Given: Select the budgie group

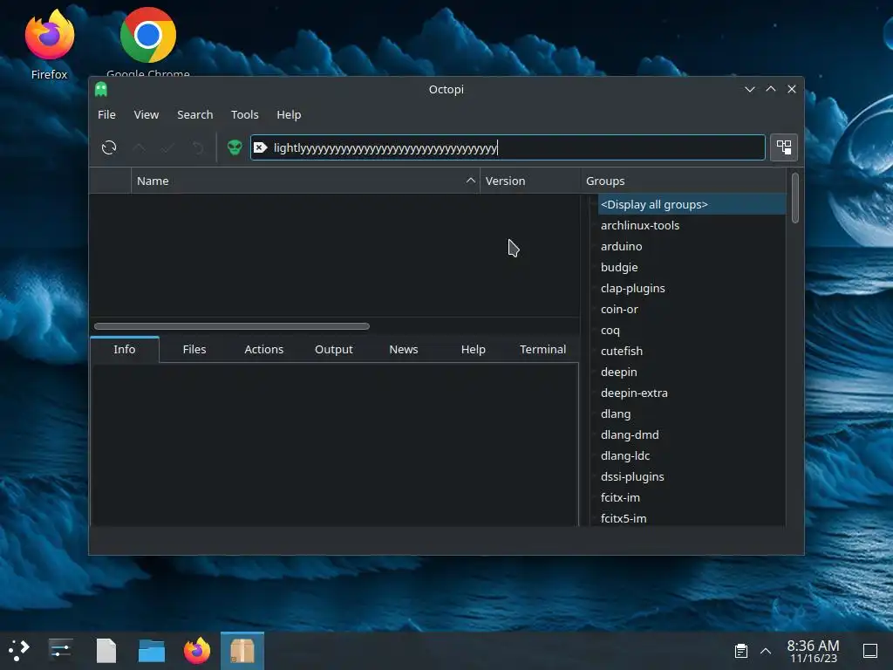Looking at the screenshot, I should (692, 267).
